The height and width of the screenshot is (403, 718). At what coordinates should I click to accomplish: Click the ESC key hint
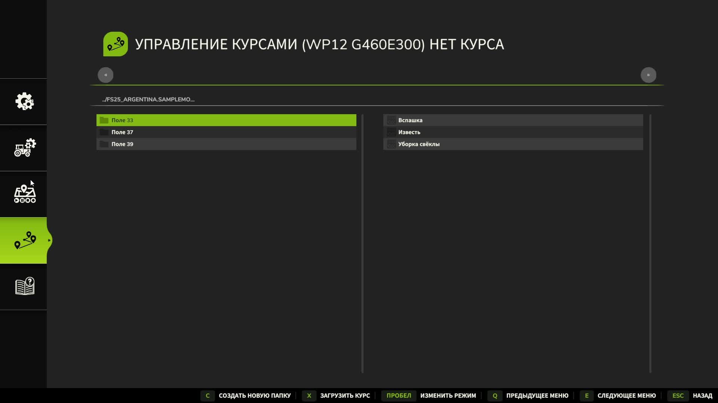coord(678,396)
